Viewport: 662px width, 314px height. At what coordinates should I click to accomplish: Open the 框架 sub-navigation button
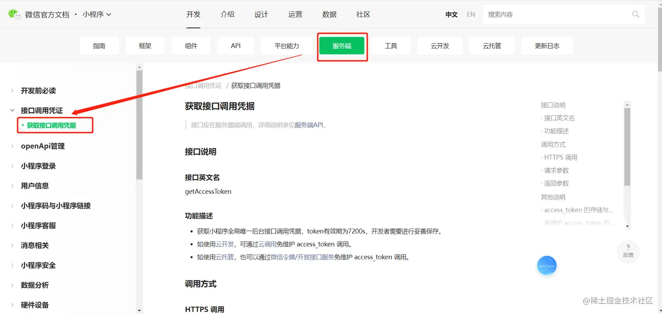click(145, 45)
